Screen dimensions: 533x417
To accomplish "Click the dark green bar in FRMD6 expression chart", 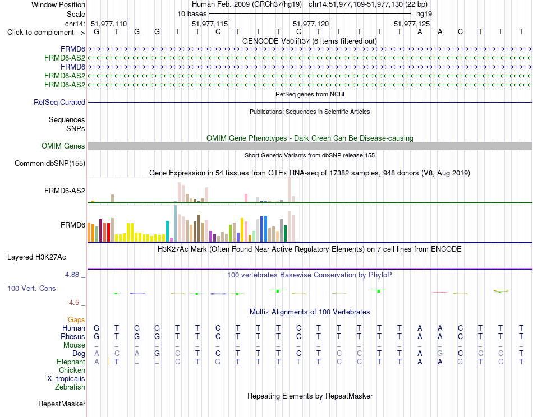I will (x=286, y=234).
